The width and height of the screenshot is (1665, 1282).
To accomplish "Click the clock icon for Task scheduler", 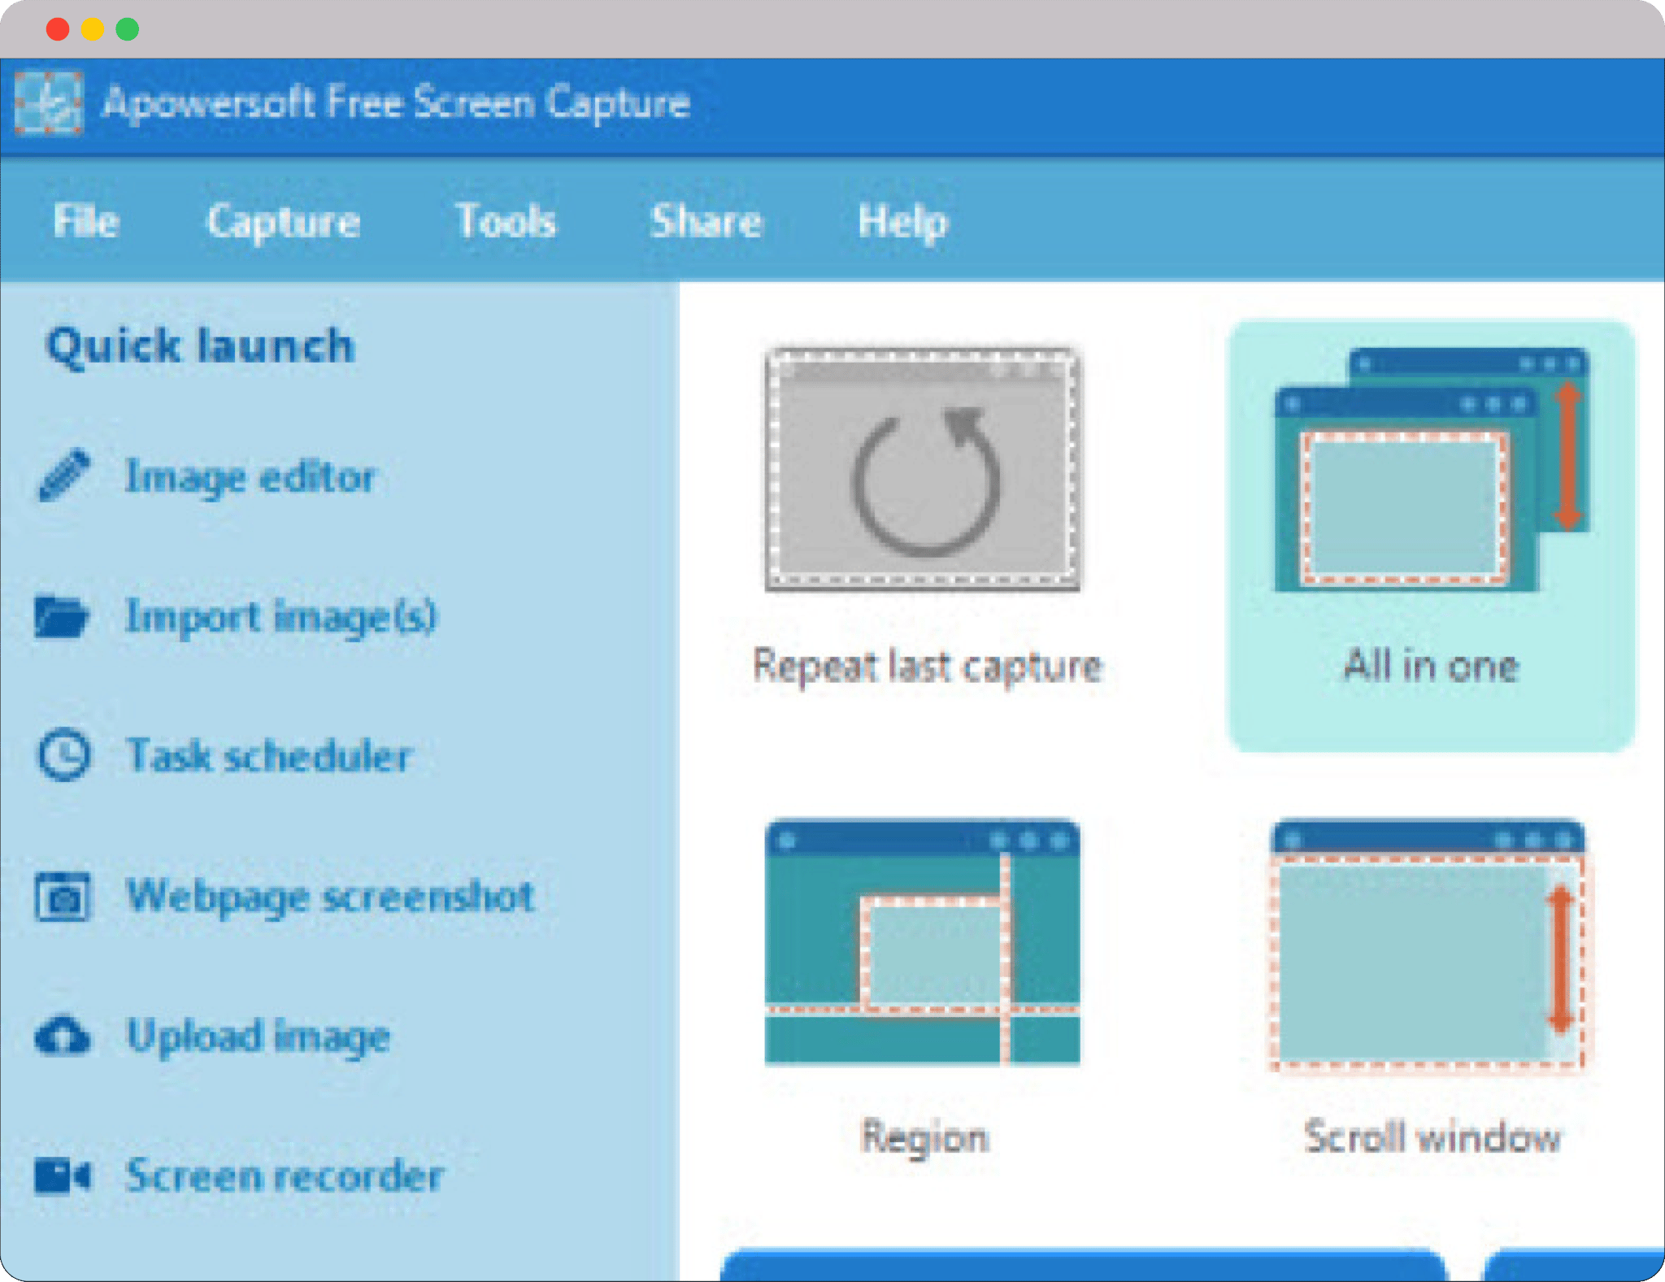I will pyautogui.click(x=63, y=755).
